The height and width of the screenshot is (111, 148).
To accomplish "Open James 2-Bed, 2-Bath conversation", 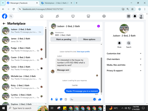I will coord(22,40).
